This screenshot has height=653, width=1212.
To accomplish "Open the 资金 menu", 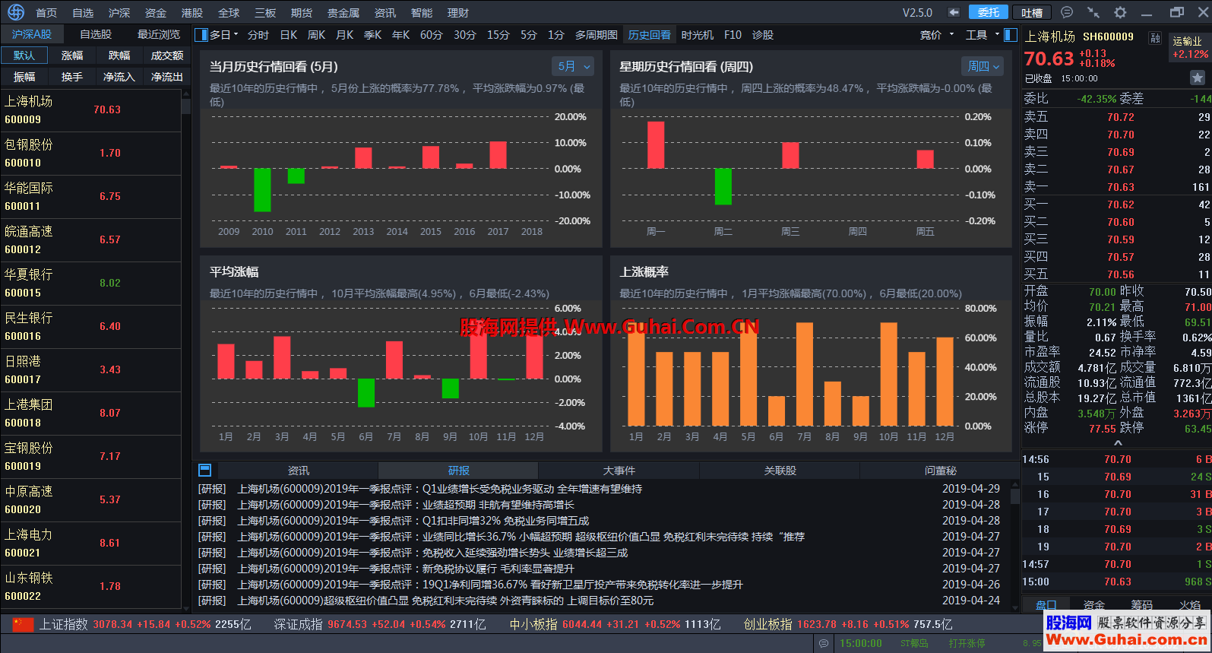I will [x=156, y=13].
